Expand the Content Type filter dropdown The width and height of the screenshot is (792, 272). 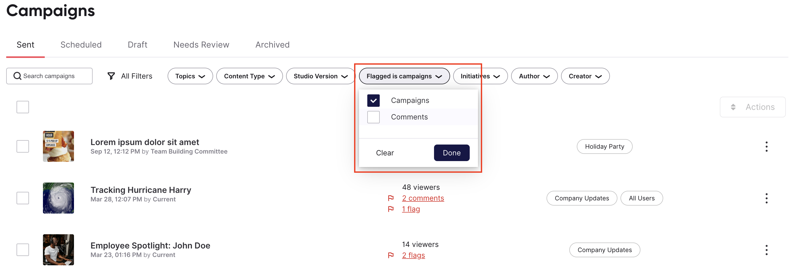point(249,76)
